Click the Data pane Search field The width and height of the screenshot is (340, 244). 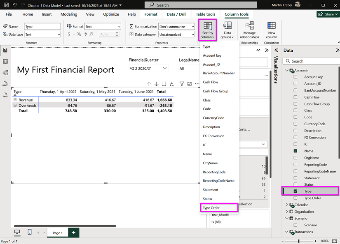click(312, 61)
